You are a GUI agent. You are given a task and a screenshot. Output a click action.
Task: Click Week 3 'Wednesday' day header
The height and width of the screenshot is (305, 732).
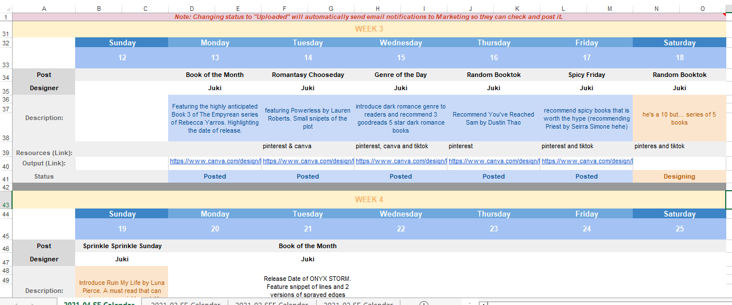point(401,43)
